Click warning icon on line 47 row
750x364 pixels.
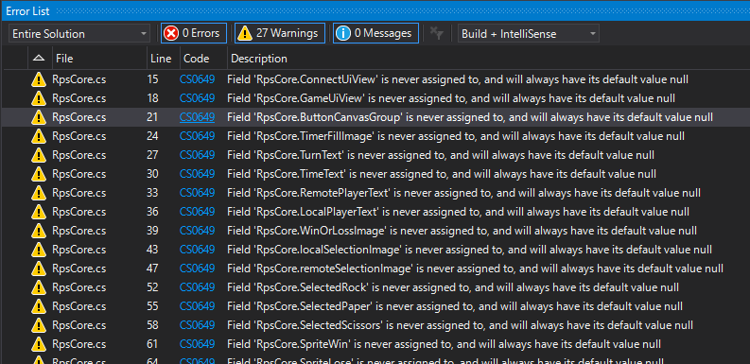[x=39, y=269]
